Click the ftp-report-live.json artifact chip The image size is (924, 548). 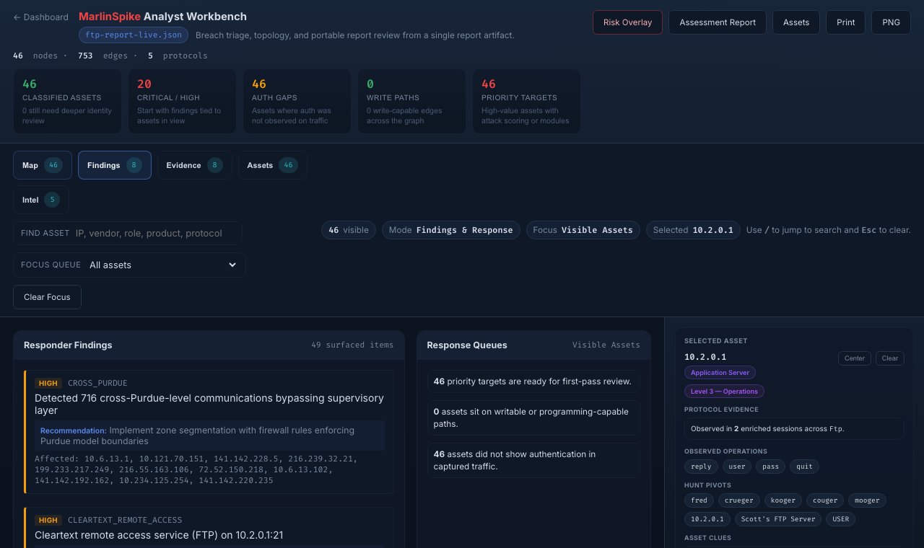pyautogui.click(x=133, y=35)
